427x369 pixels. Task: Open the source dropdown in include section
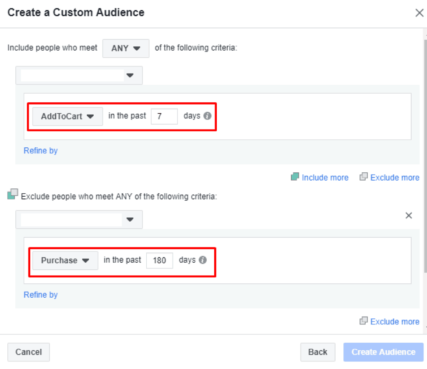[x=79, y=76]
